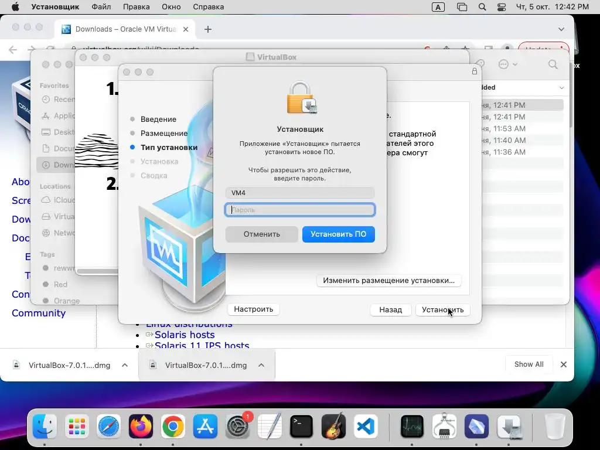
Task: Open System Information from the Dock
Action: click(x=444, y=427)
